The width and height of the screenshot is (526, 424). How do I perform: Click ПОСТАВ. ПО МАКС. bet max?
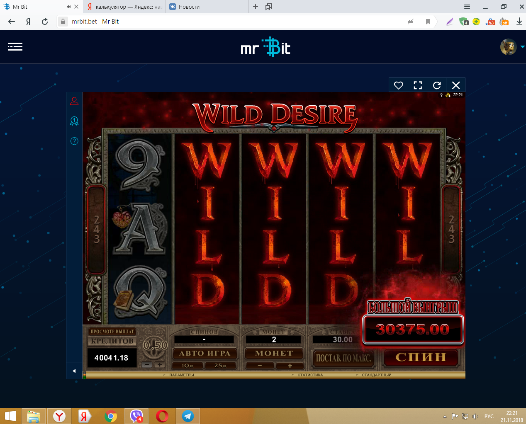(x=343, y=358)
